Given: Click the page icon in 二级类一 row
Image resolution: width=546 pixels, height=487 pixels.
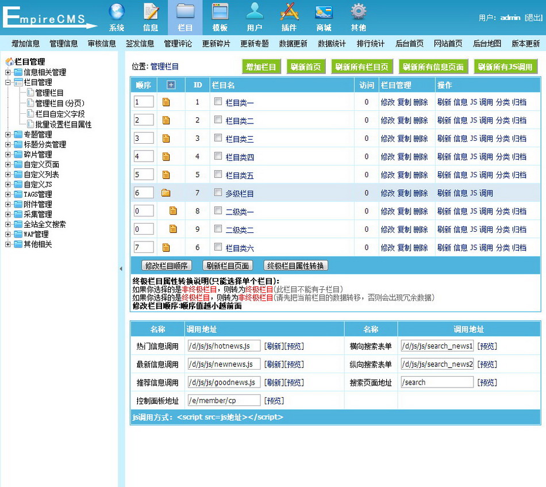Looking at the screenshot, I should point(173,211).
